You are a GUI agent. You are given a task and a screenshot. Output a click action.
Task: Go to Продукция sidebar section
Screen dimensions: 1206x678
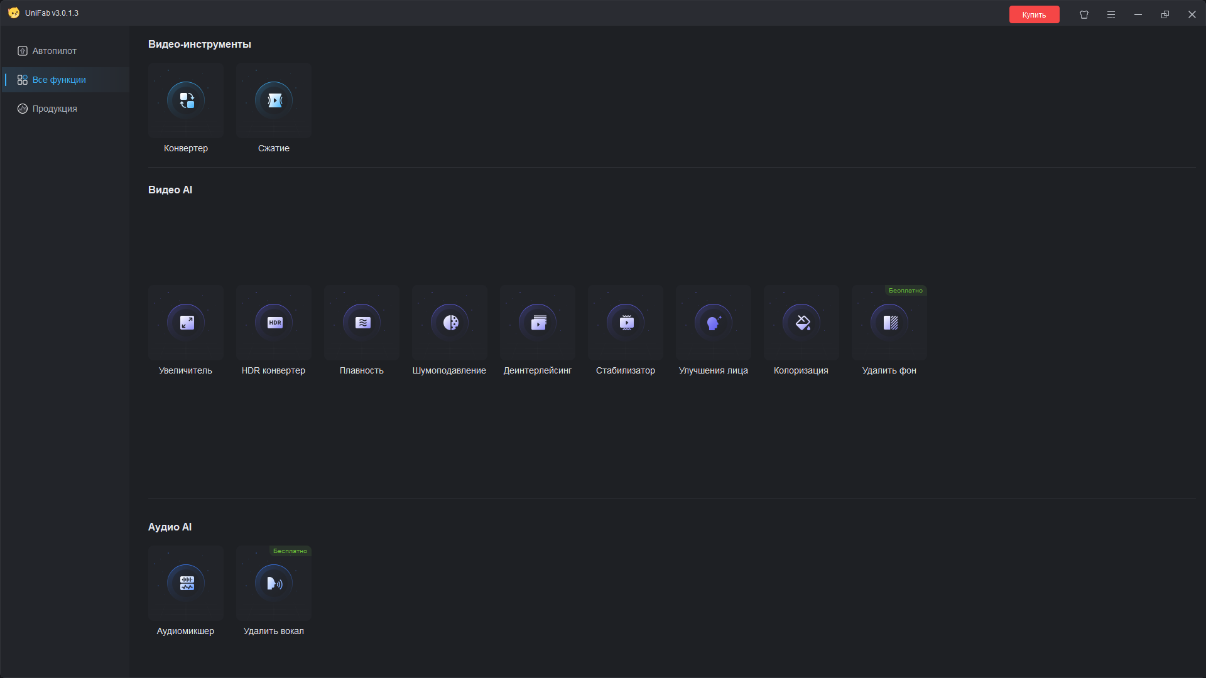click(55, 109)
